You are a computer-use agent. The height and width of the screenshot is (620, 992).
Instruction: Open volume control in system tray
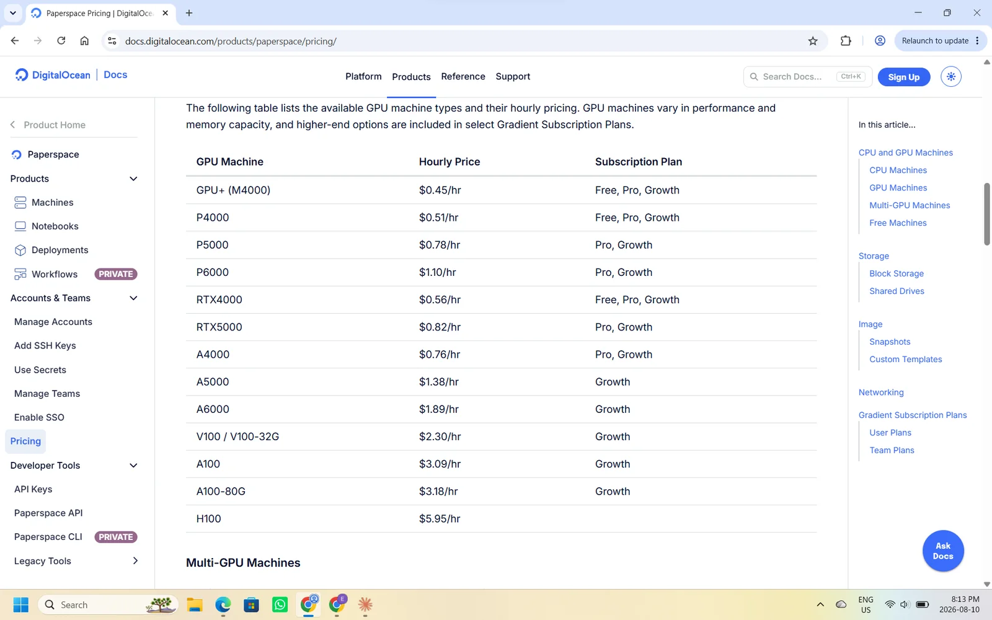[x=905, y=604]
